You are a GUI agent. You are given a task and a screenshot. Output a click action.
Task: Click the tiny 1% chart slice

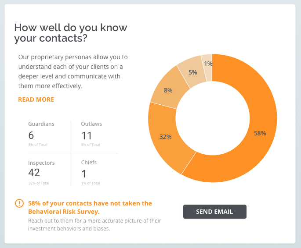pos(207,64)
